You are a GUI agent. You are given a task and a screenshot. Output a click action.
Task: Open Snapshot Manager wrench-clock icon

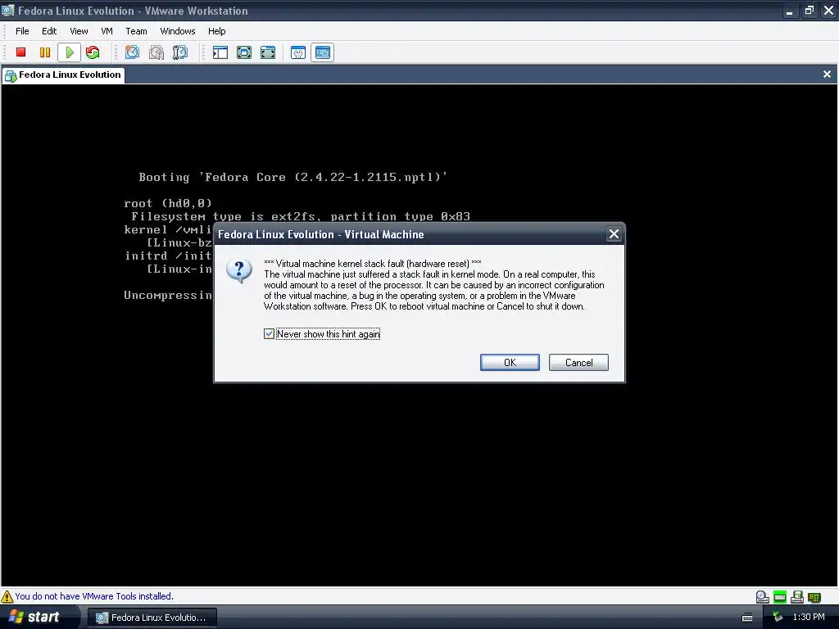pyautogui.click(x=180, y=52)
